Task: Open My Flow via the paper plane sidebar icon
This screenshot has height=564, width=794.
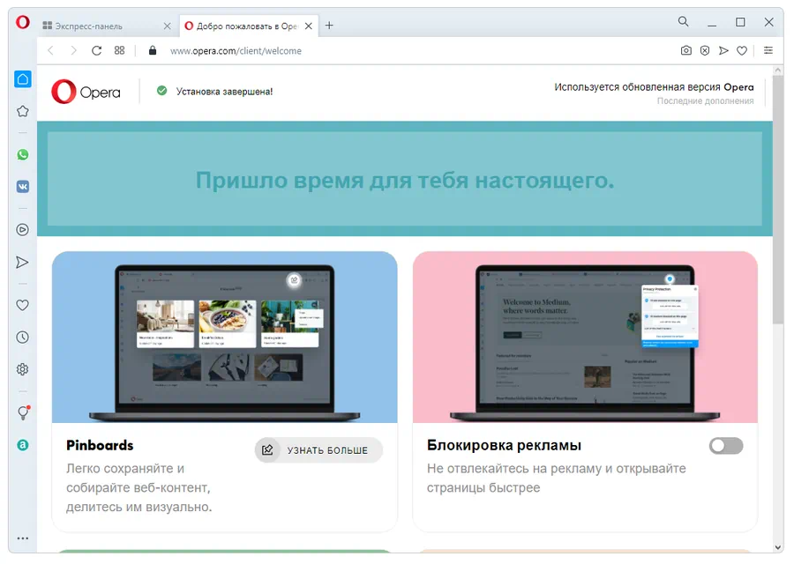Action: 22,262
